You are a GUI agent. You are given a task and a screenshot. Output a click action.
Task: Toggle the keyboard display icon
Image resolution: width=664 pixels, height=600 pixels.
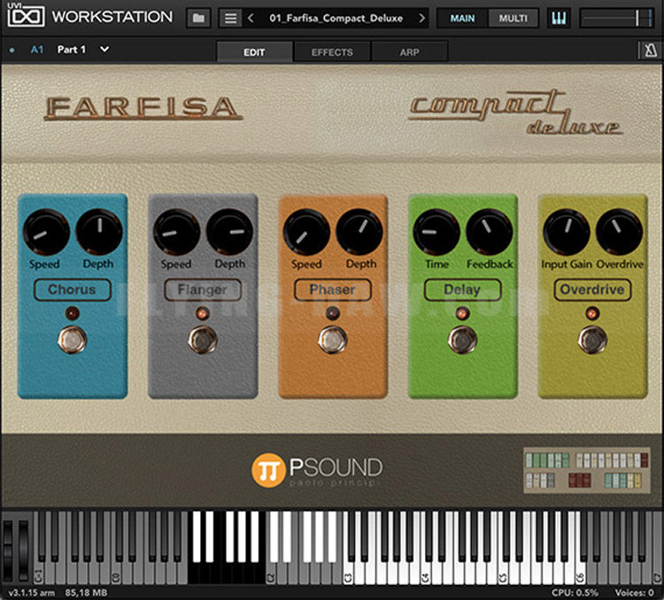click(559, 19)
